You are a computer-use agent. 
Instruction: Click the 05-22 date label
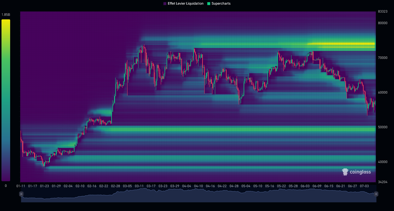tap(282, 186)
